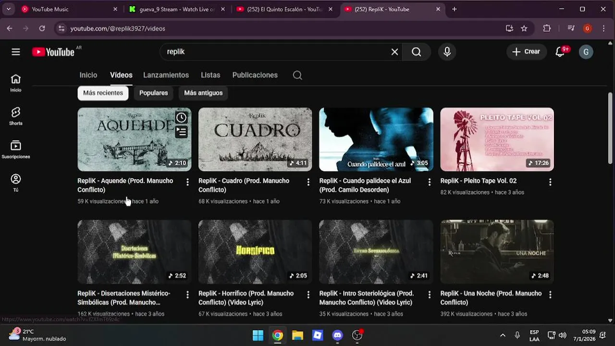Play the Cuadro video thumbnail
The height and width of the screenshot is (346, 615).
[x=255, y=139]
